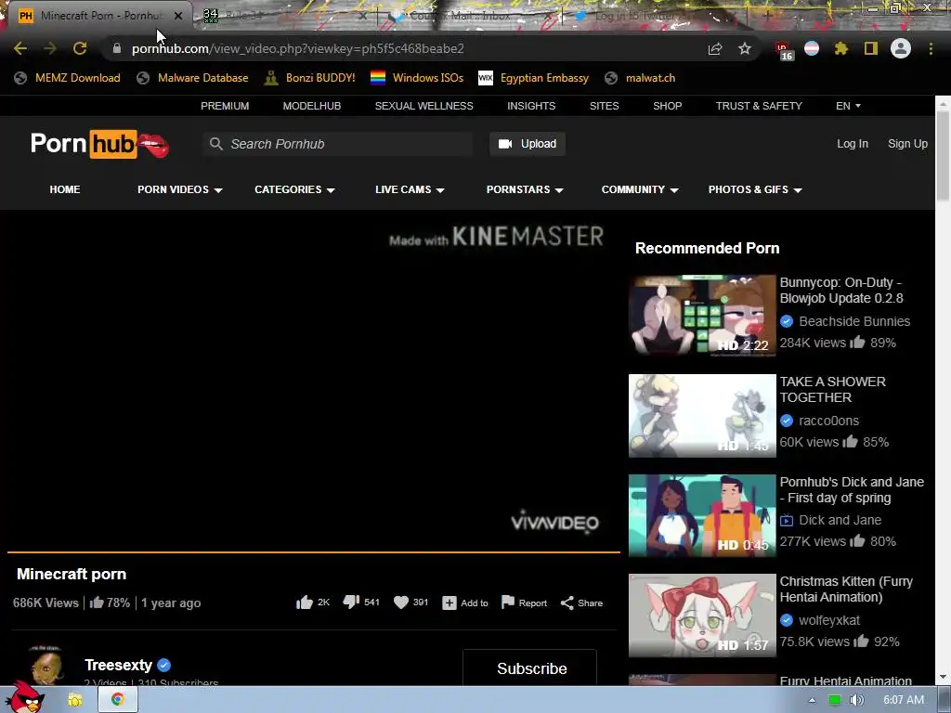This screenshot has width=951, height=713.
Task: Toggle the browser side panel icon
Action: tap(871, 48)
